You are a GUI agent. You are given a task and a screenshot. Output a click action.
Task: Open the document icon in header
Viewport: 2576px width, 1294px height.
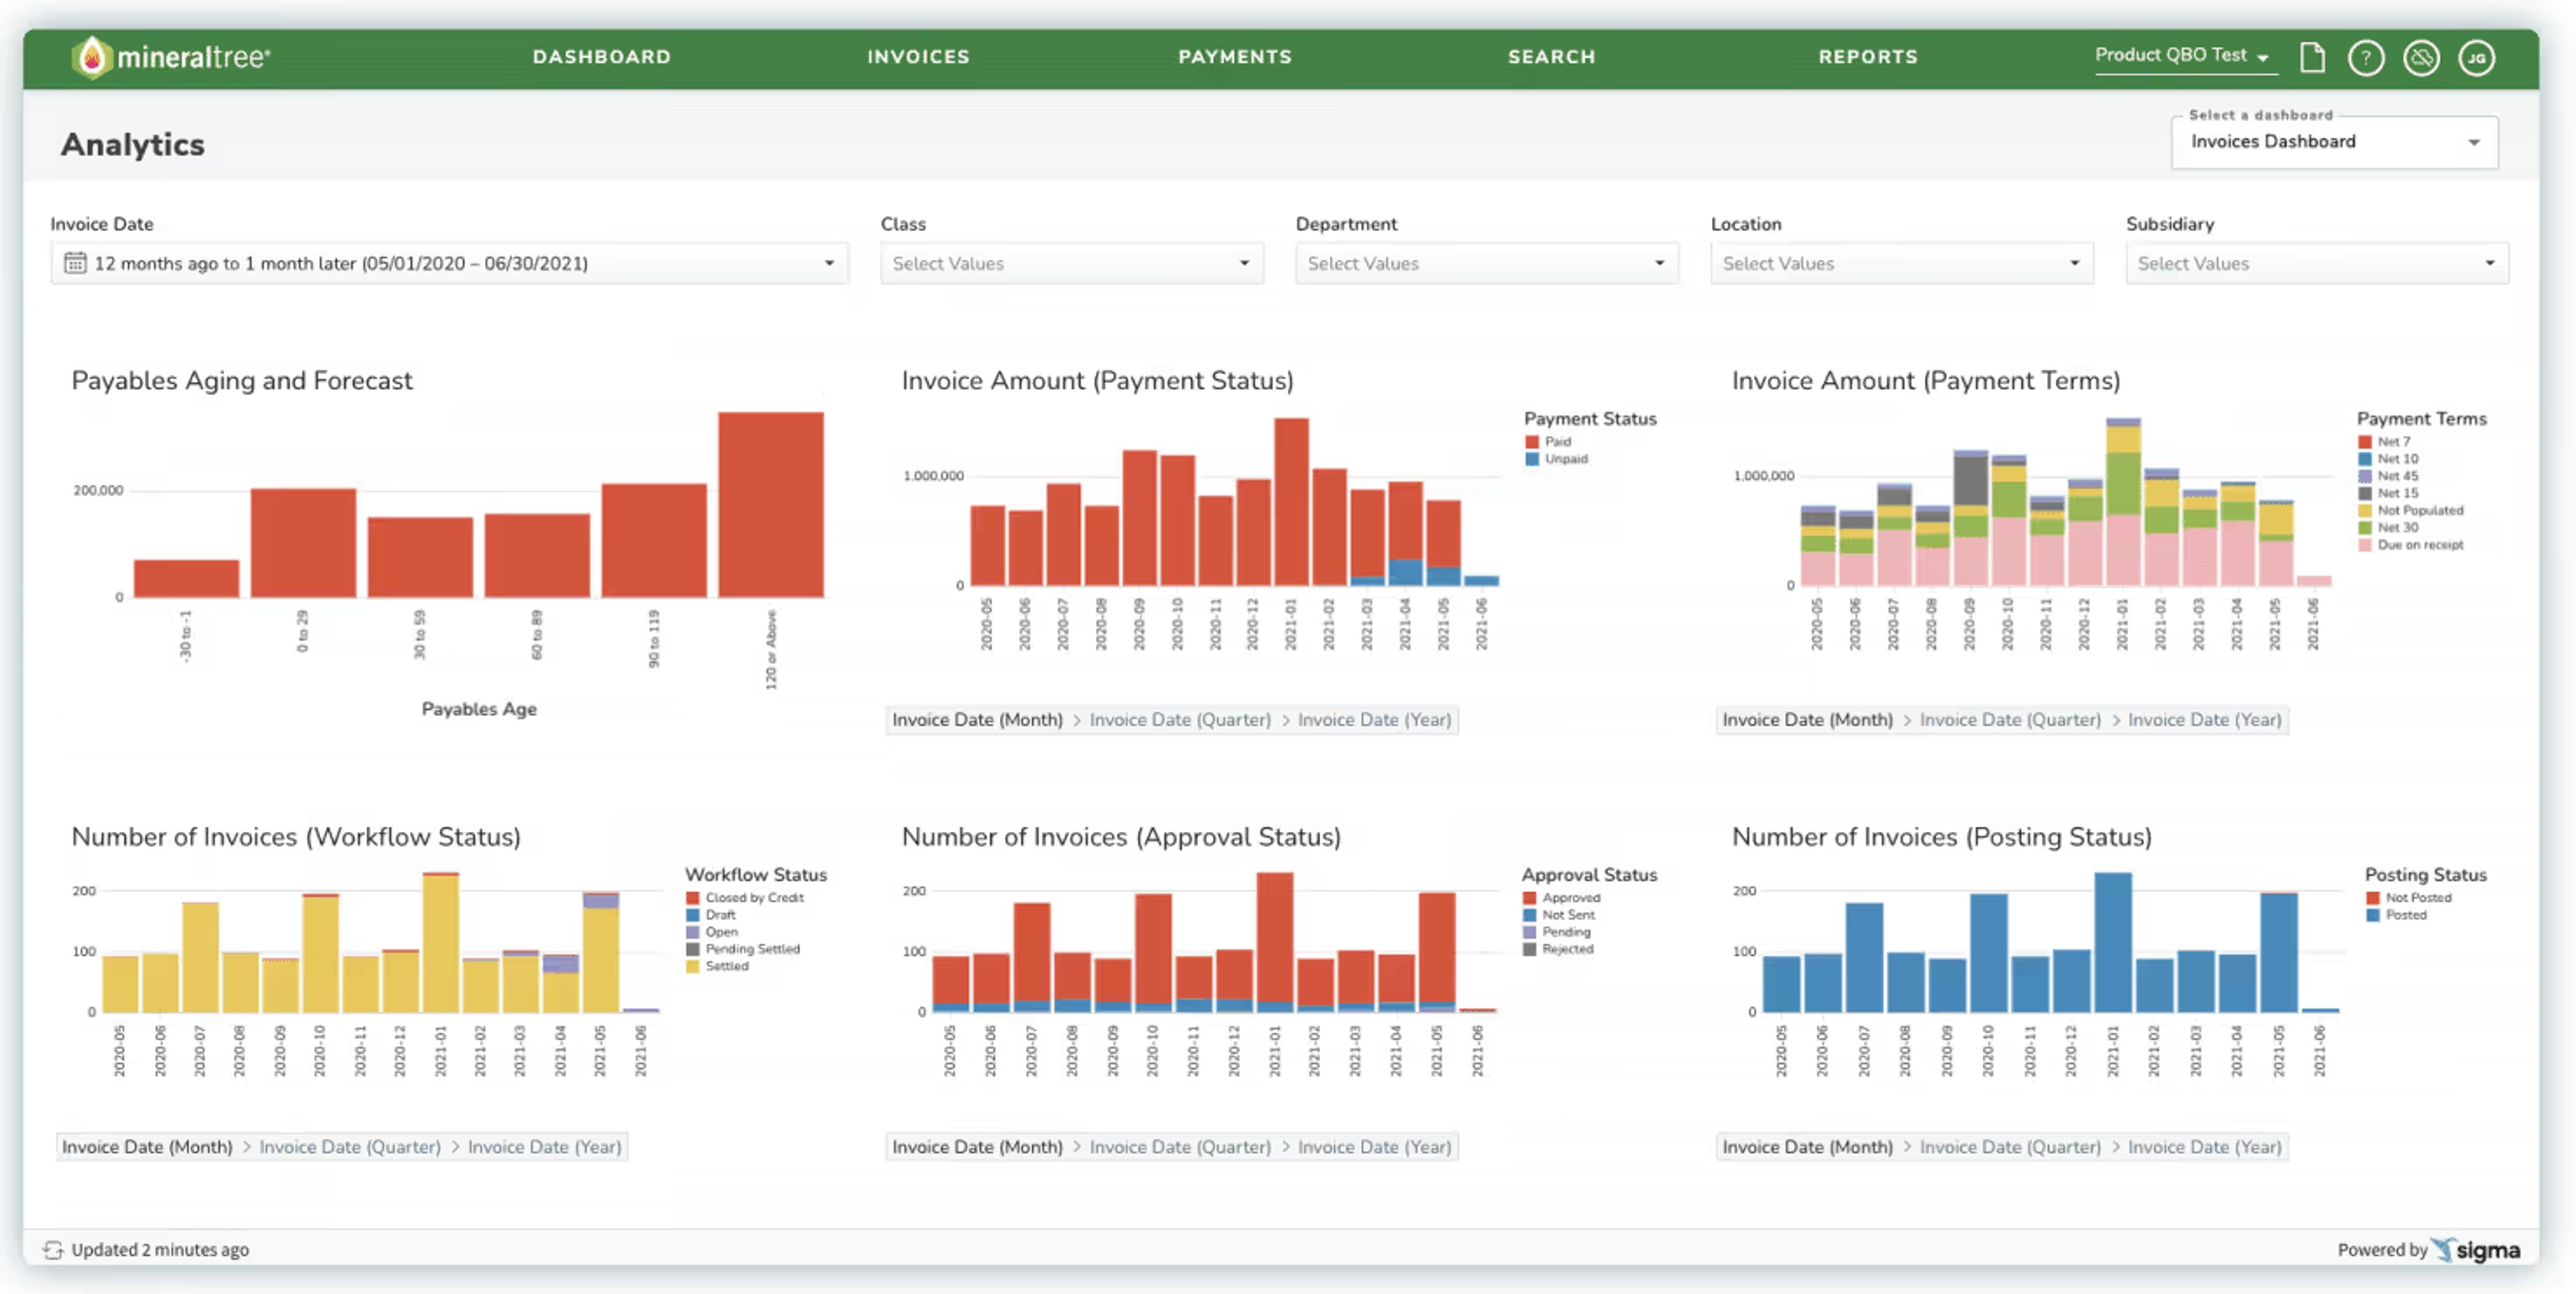2312,57
